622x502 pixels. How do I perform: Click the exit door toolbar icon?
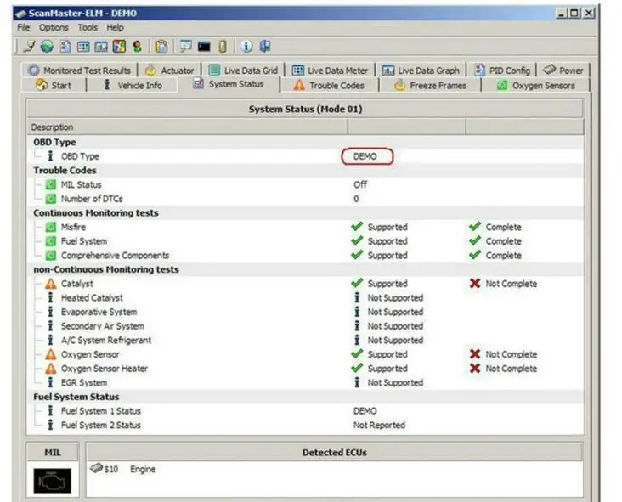pyautogui.click(x=265, y=47)
